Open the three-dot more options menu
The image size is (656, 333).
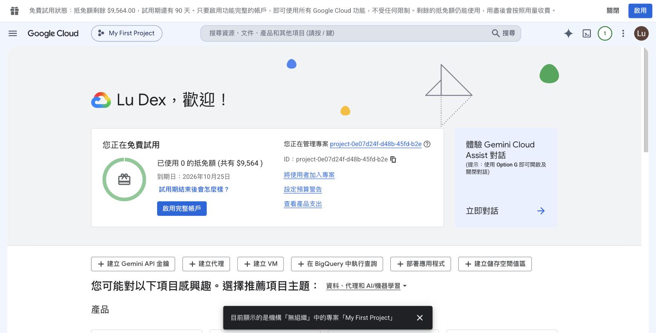(623, 33)
